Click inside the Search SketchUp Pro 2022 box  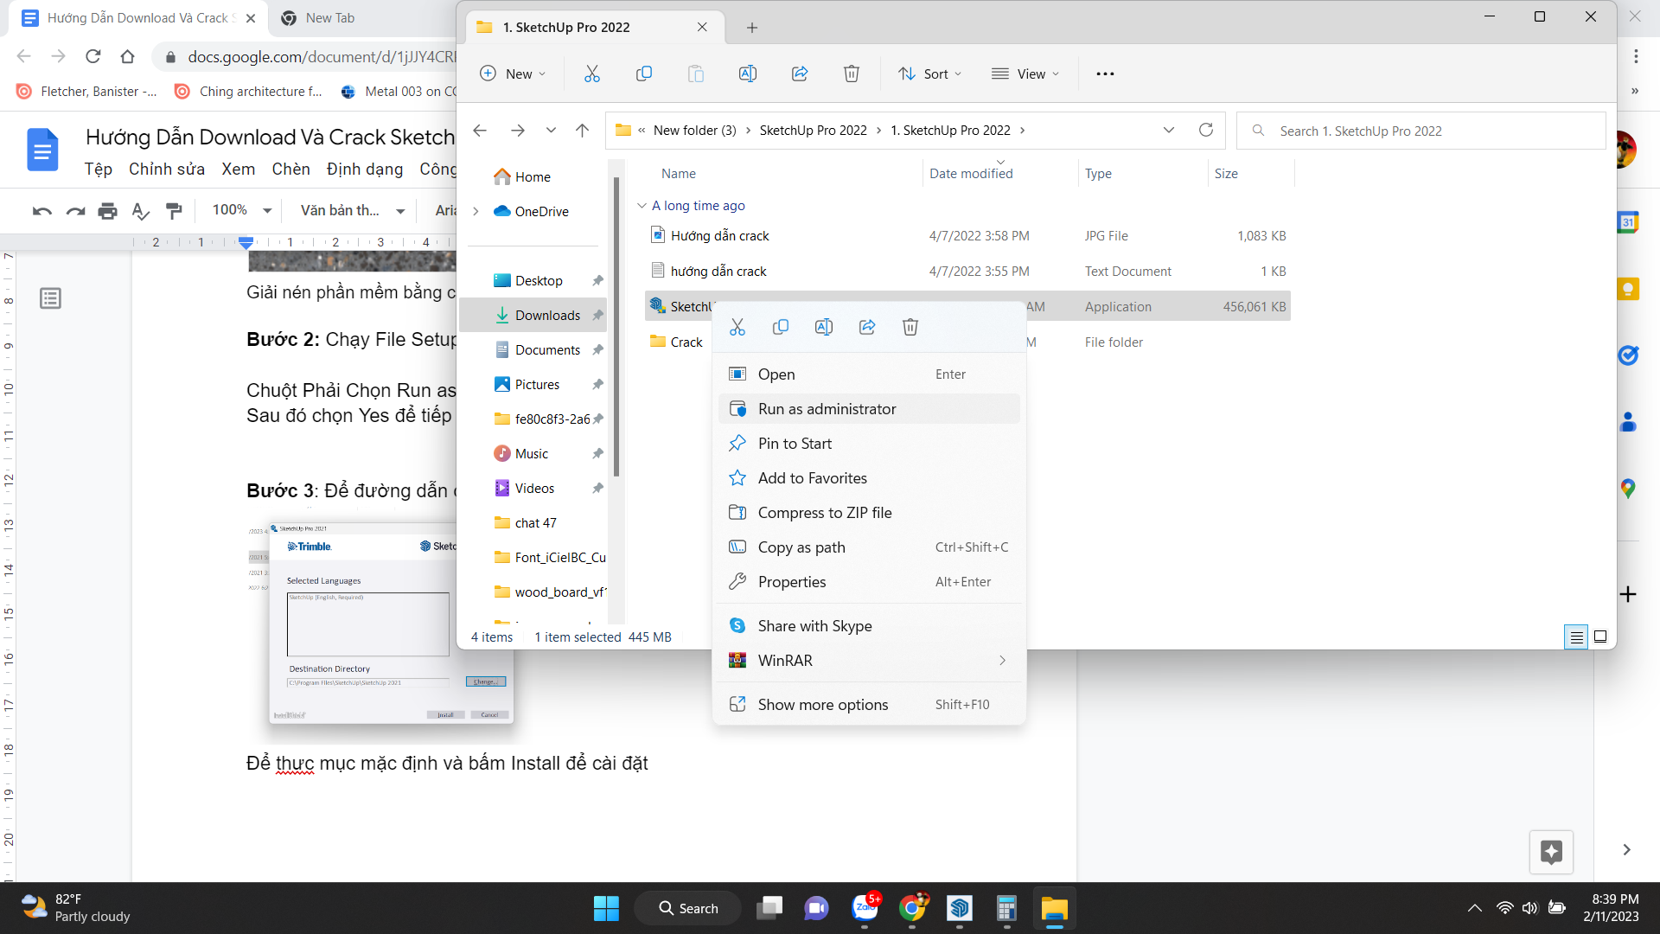pyautogui.click(x=1418, y=131)
